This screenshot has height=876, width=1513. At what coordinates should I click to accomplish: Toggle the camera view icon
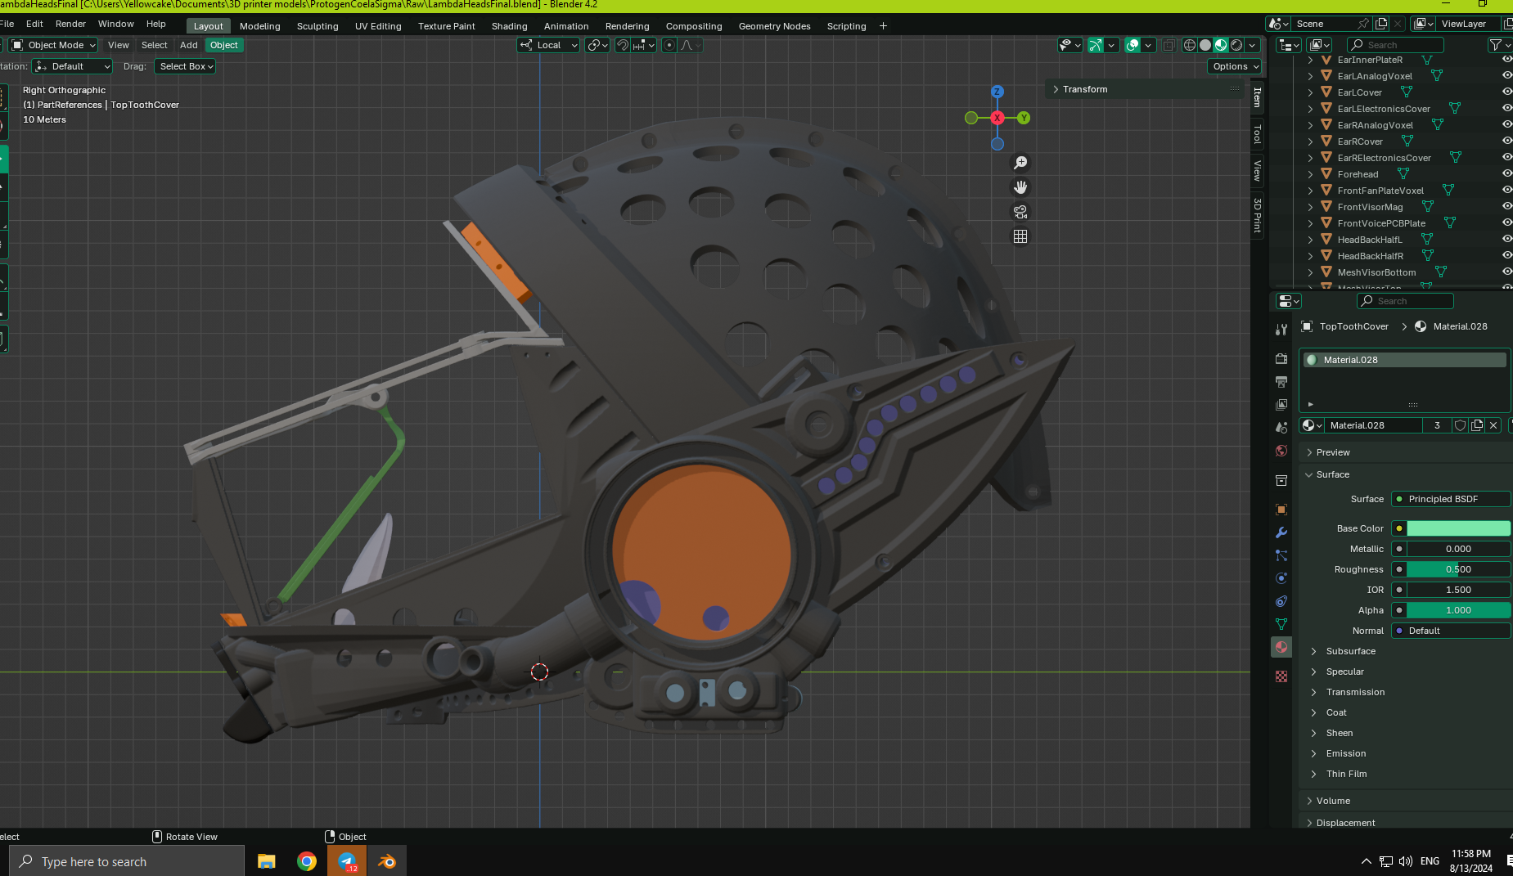pos(1020,212)
